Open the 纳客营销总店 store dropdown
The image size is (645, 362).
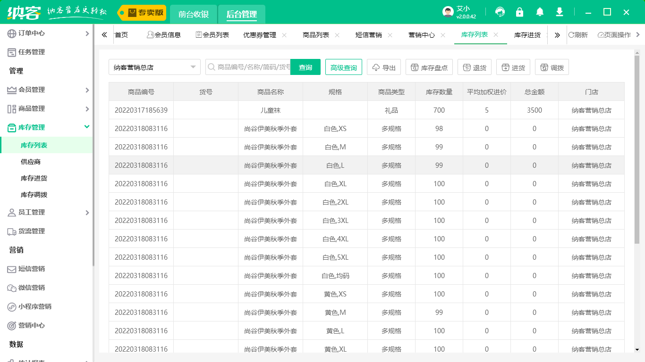pos(154,67)
